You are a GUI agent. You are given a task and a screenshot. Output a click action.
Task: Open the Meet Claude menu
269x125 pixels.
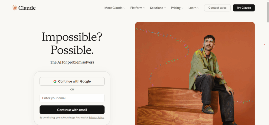(113, 8)
